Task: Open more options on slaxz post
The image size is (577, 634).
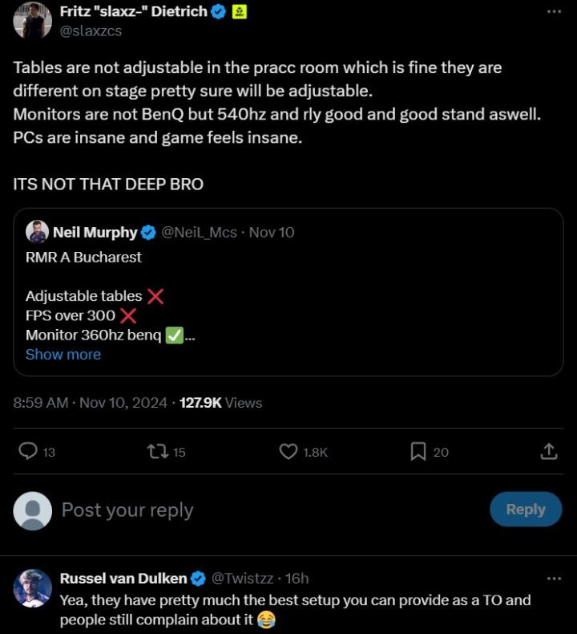Action: coord(554,12)
